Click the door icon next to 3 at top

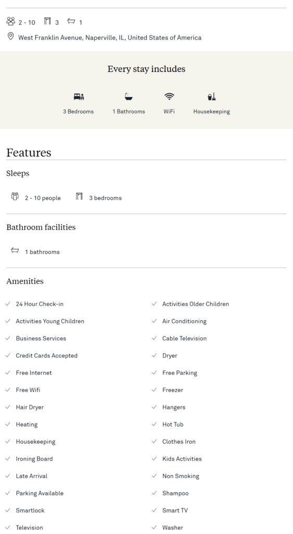tap(47, 21)
